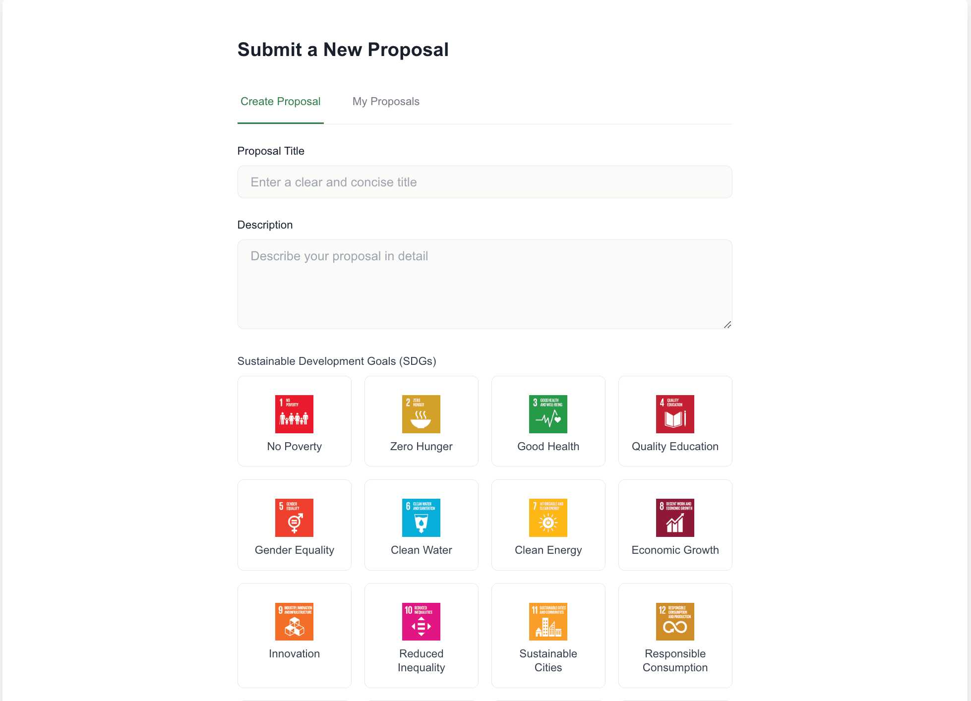Image resolution: width=971 pixels, height=701 pixels.
Task: Grab the Description textarea resize handle
Action: coord(727,325)
